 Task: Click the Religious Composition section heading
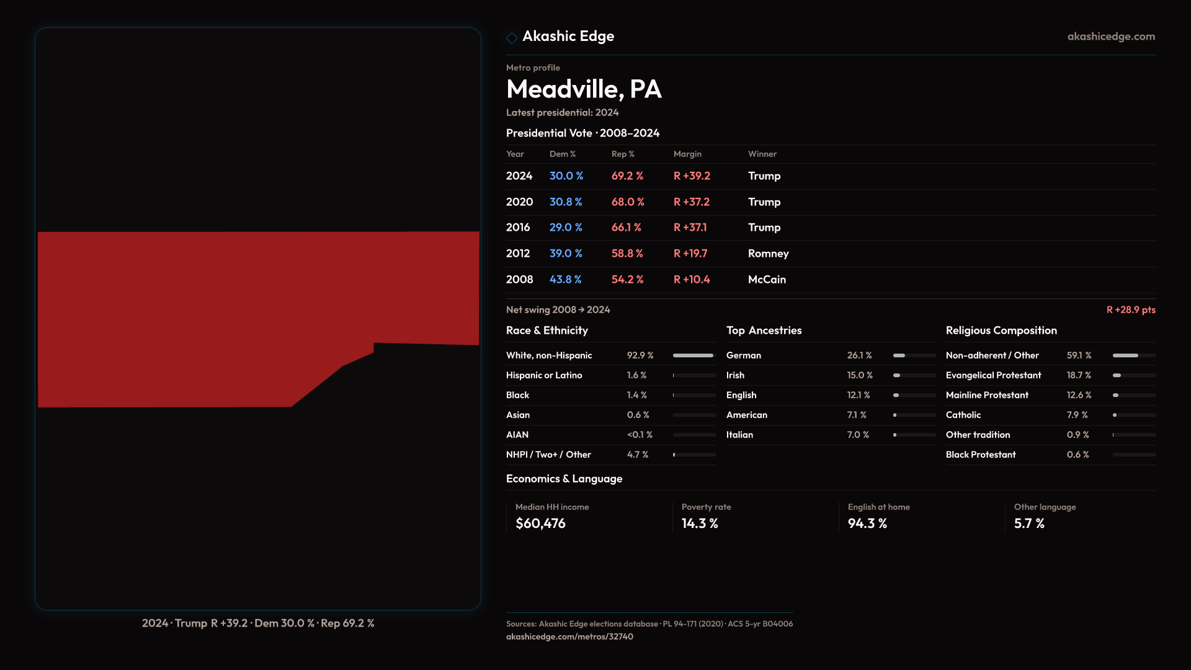click(x=1001, y=331)
